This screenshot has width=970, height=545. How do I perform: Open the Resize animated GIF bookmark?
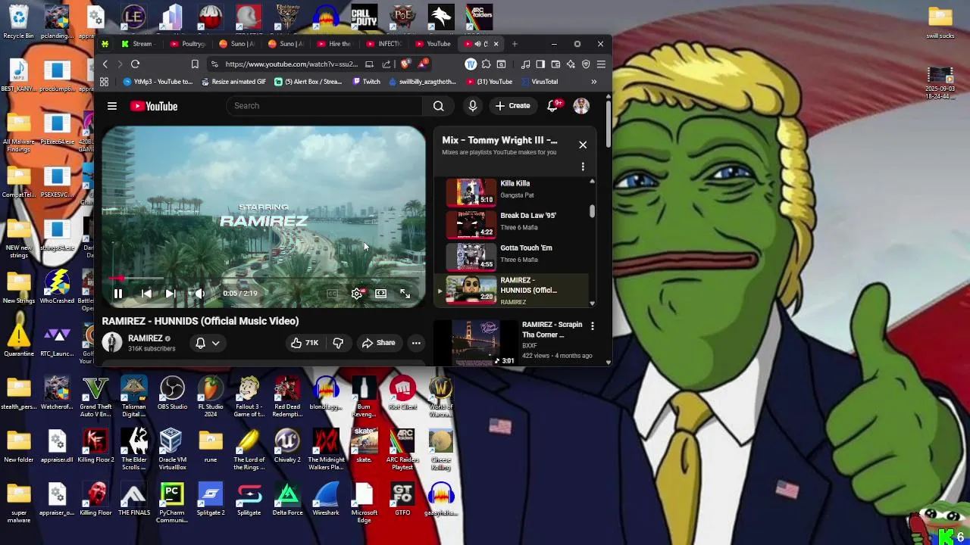coord(233,82)
